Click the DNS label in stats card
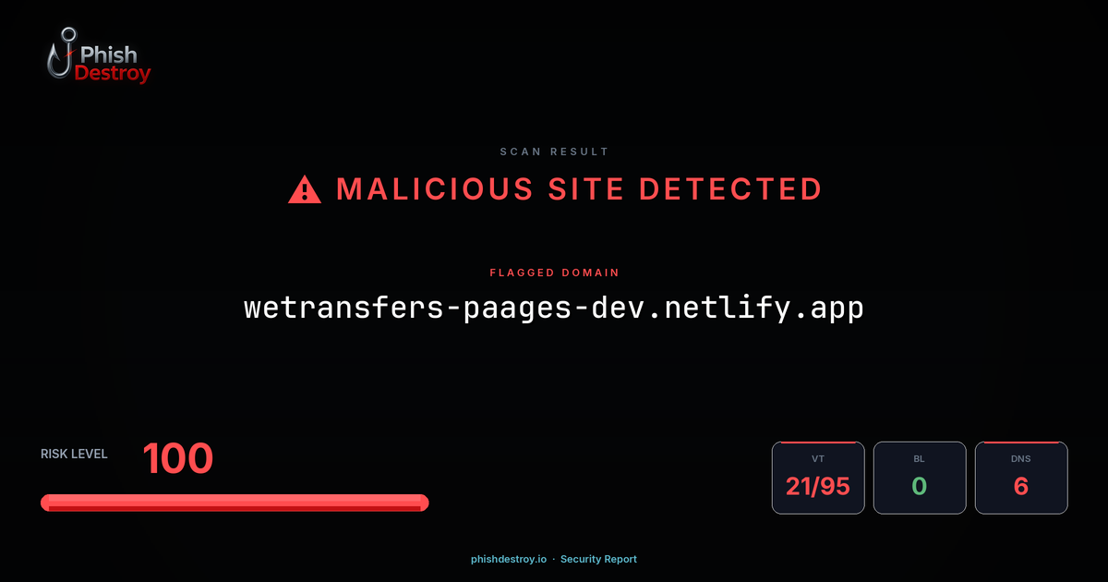Image resolution: width=1108 pixels, height=582 pixels. [1021, 458]
